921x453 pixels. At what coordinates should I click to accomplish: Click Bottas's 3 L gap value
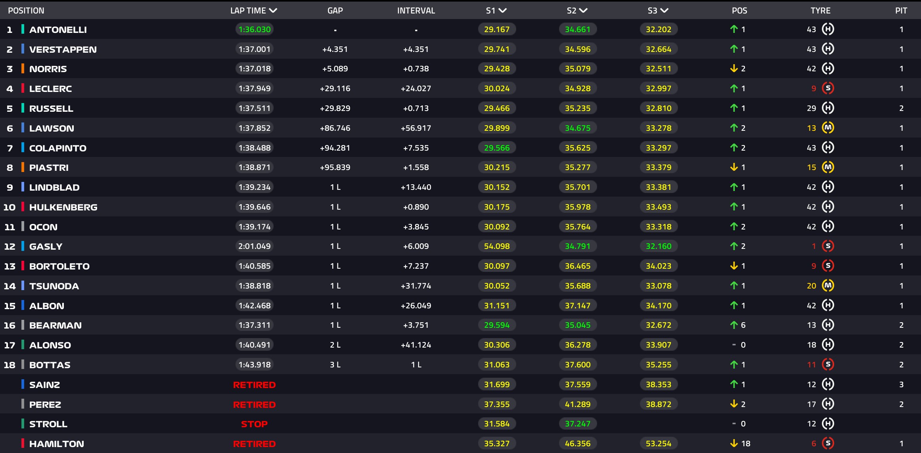[335, 365]
